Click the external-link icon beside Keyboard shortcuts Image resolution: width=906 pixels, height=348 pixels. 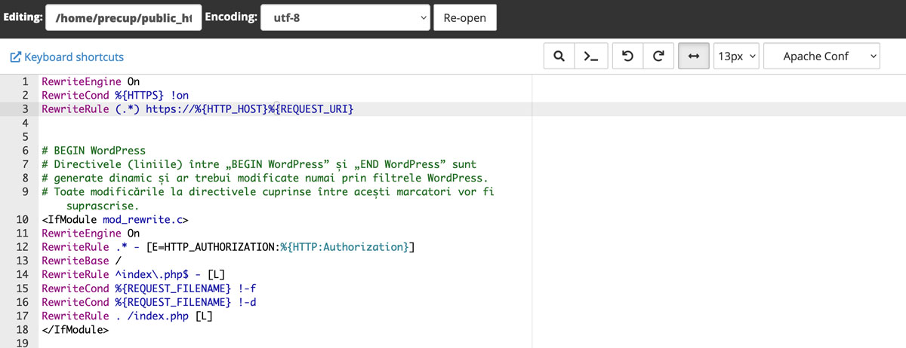pyautogui.click(x=15, y=57)
